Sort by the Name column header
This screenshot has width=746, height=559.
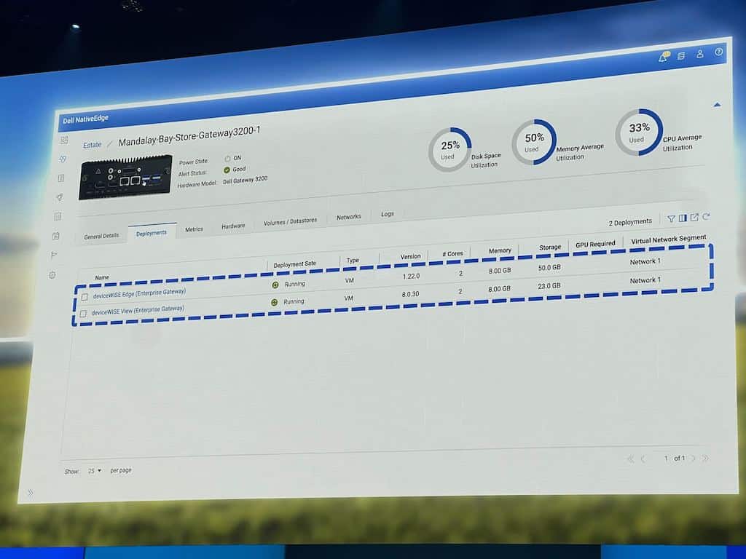point(102,277)
